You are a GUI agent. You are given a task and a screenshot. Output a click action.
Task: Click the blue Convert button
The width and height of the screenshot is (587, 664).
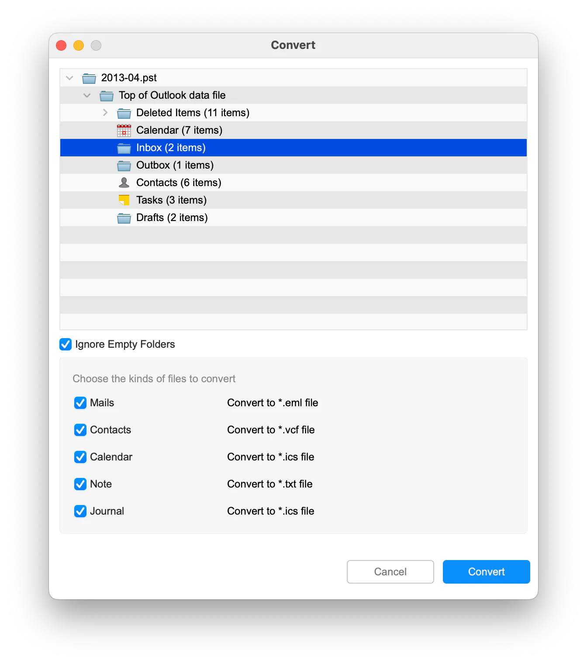pos(487,572)
